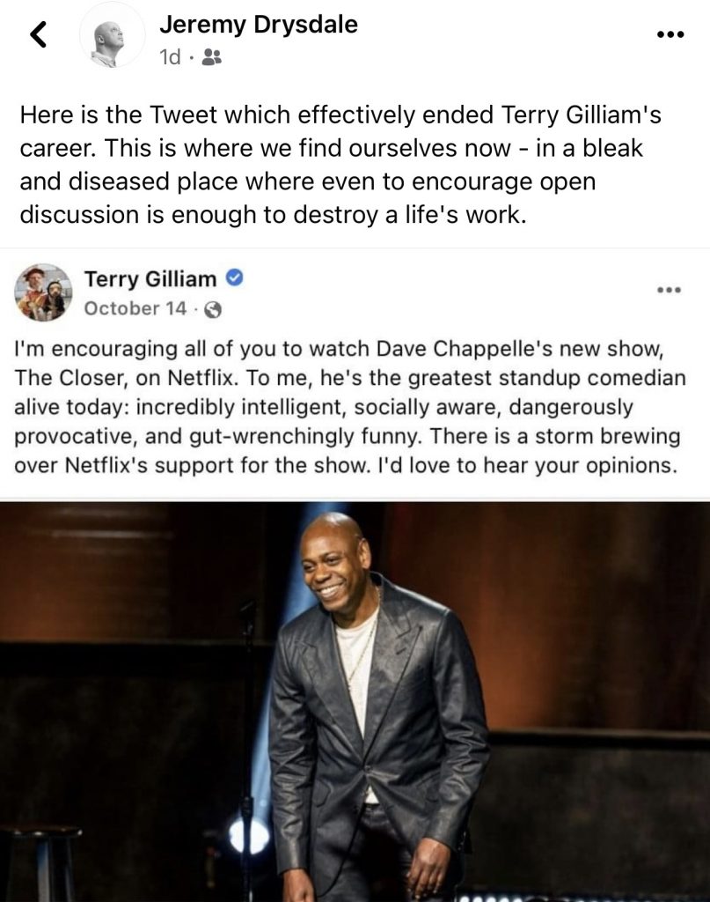Tap the shared text starting 'I'm encouraging all'
The width and height of the screenshot is (710, 902).
350,407
